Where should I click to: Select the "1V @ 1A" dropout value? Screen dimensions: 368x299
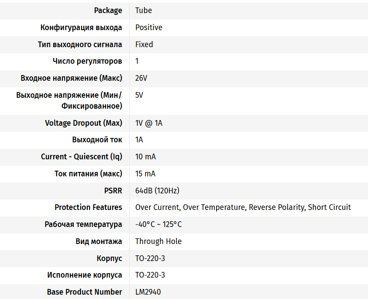(149, 123)
